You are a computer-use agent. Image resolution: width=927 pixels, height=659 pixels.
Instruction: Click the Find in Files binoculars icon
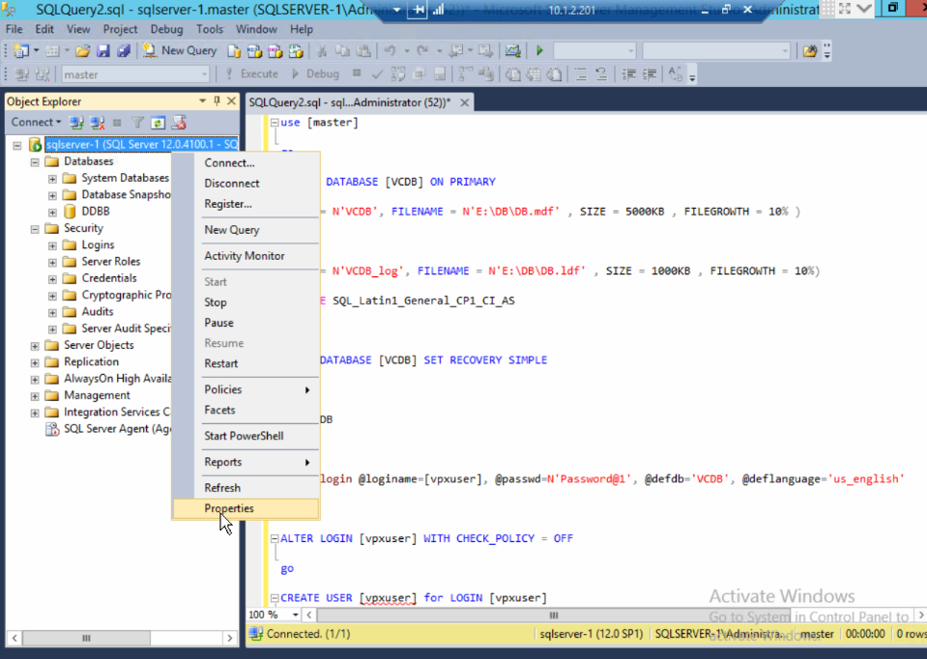pyautogui.click(x=810, y=51)
